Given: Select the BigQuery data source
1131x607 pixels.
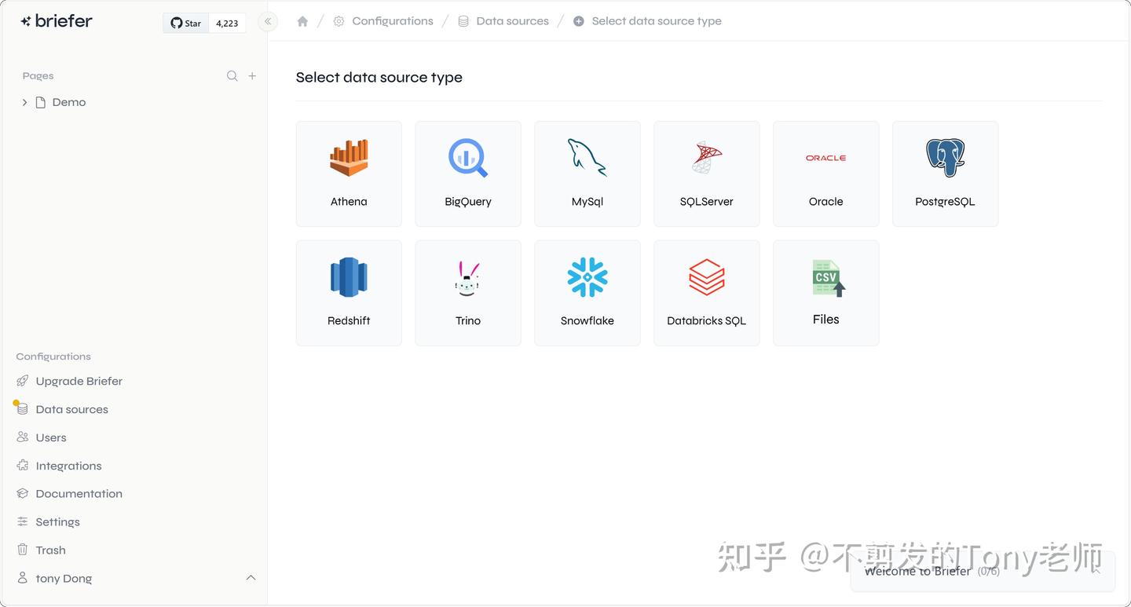Looking at the screenshot, I should click(468, 174).
